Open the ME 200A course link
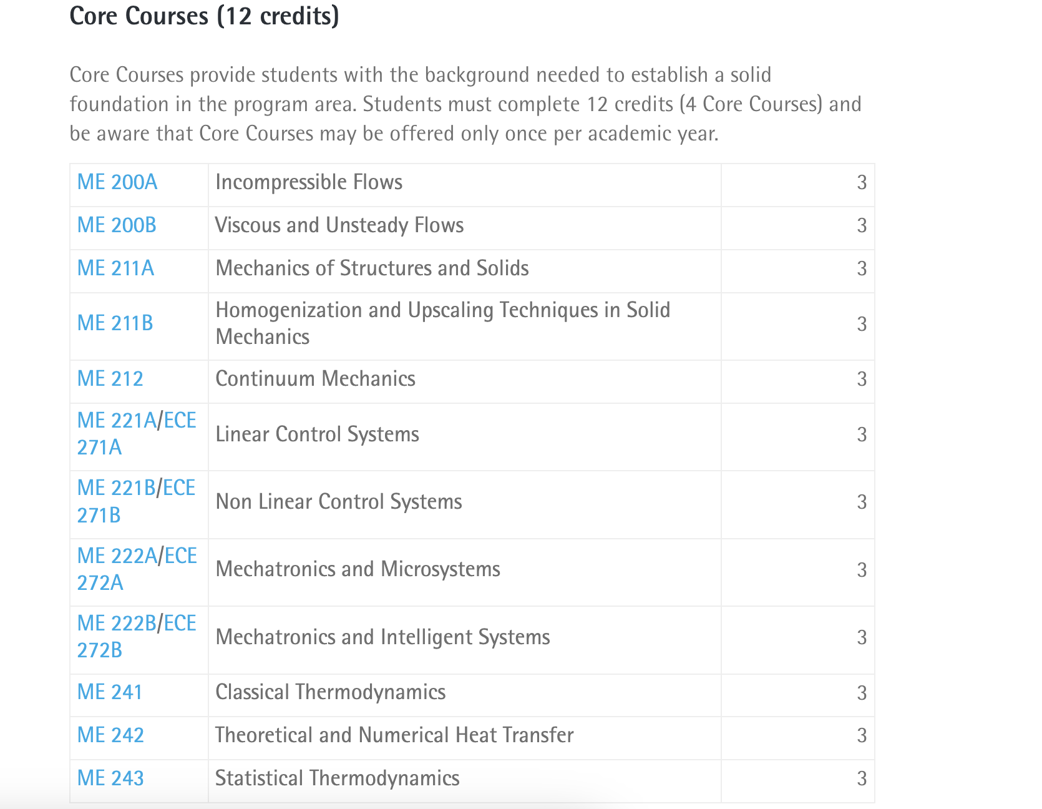The height and width of the screenshot is (809, 1042). point(117,182)
